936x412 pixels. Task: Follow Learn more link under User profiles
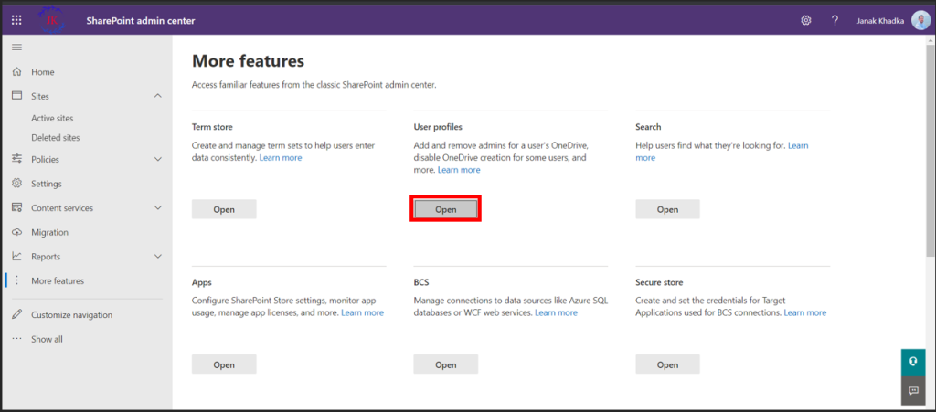(459, 170)
